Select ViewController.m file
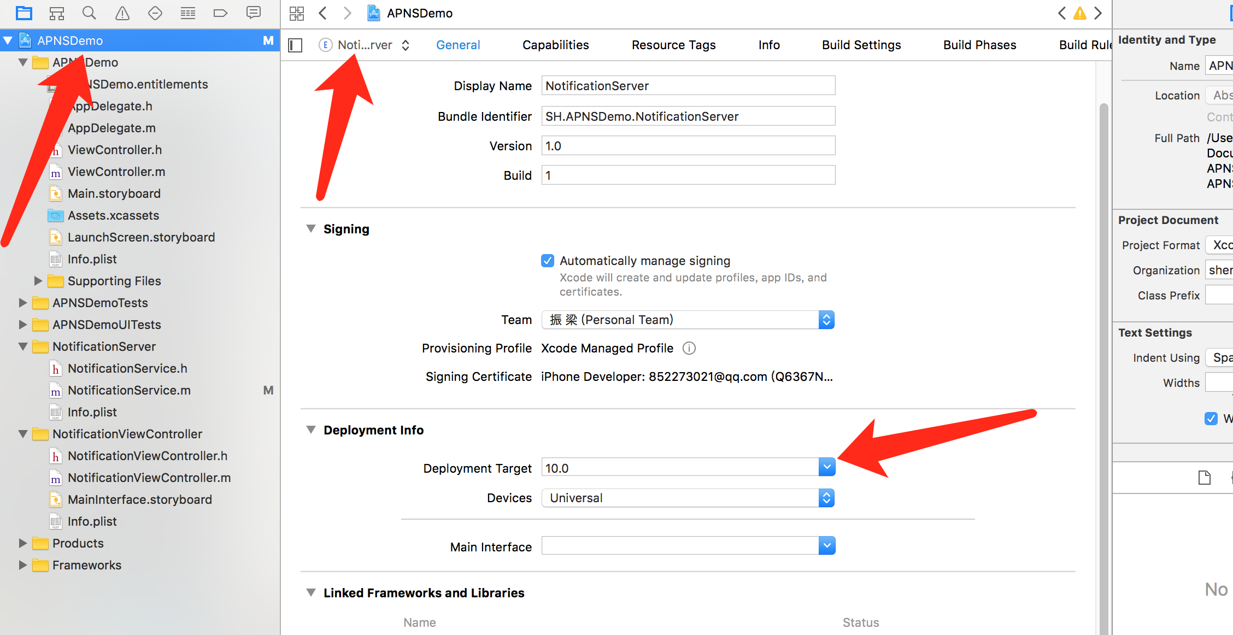The width and height of the screenshot is (1233, 635). point(116,172)
